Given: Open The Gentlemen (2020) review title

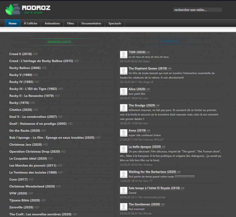Looking at the screenshot, I should click(144, 204).
